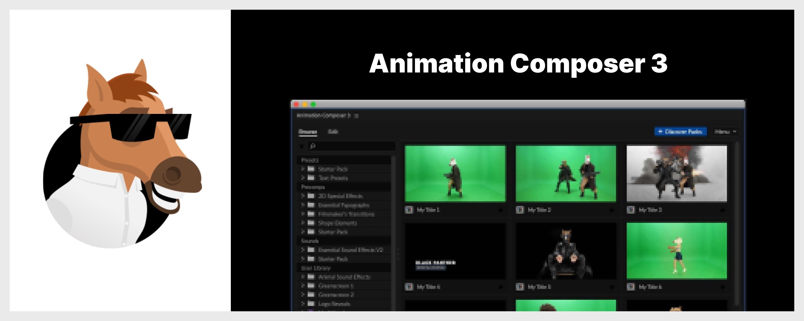This screenshot has height=321, width=804.
Task: Expand the Logo Reveals arrow
Action: click(303, 304)
